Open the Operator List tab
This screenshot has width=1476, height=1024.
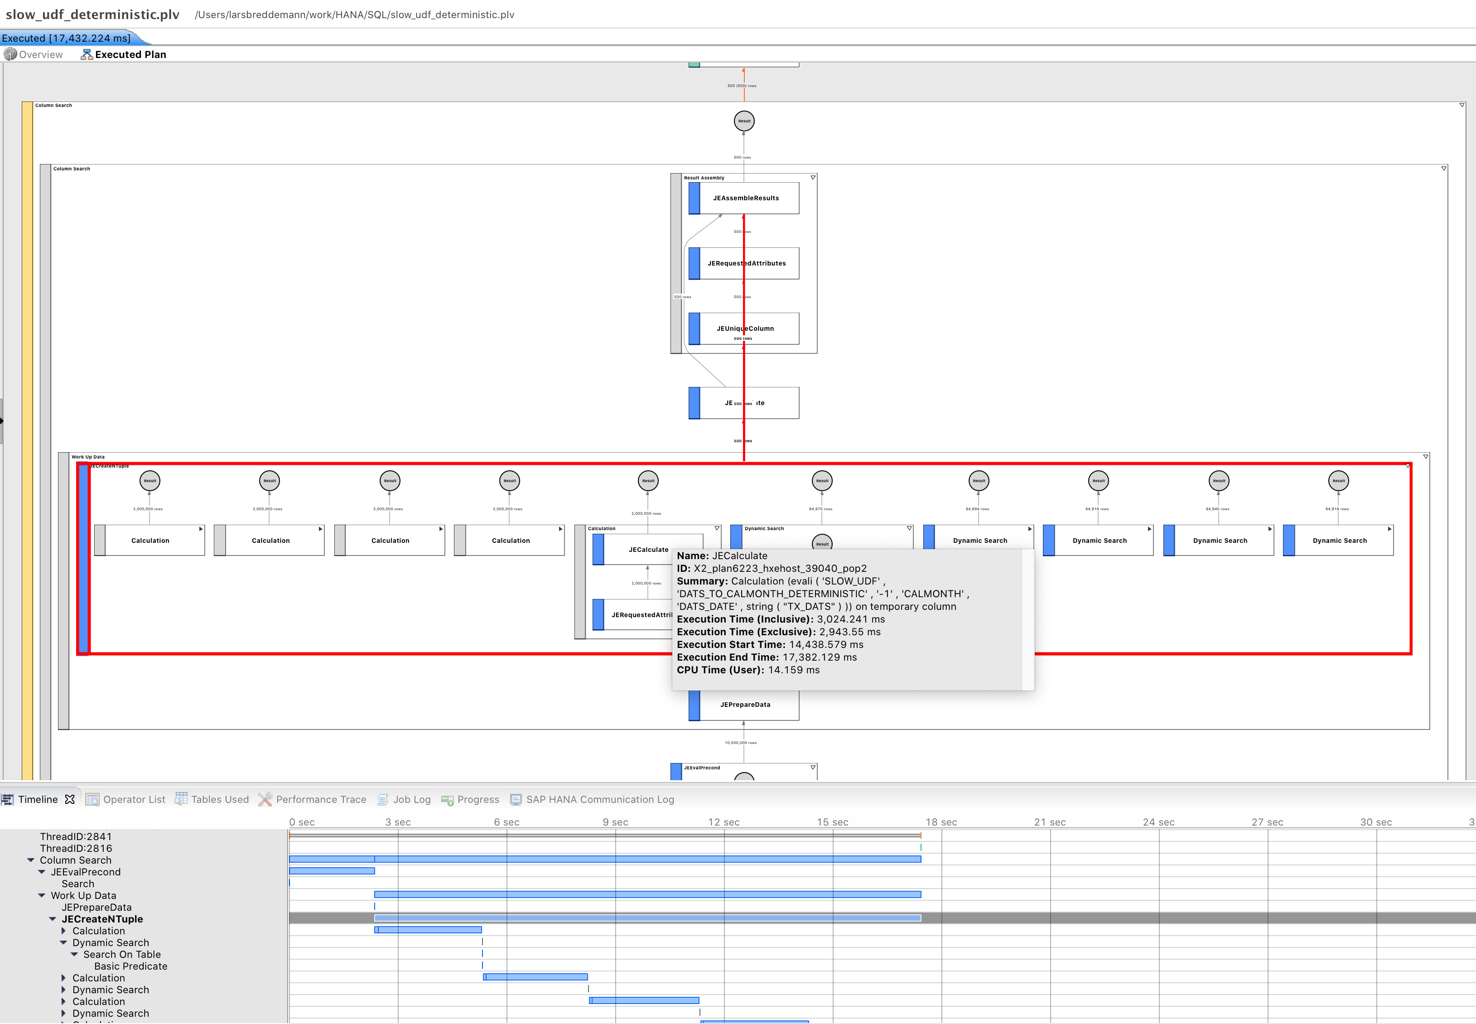click(126, 799)
